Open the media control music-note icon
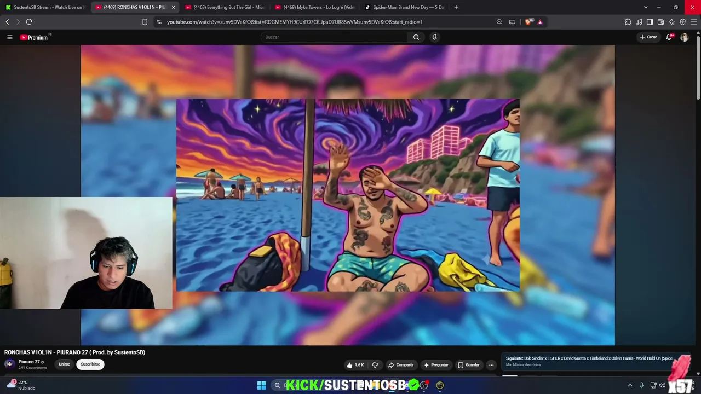The height and width of the screenshot is (394, 701). click(x=639, y=22)
